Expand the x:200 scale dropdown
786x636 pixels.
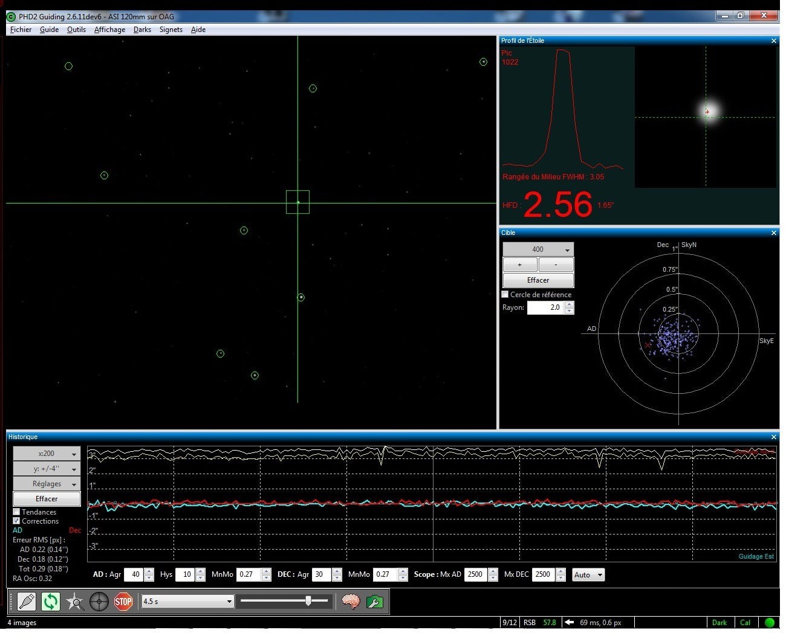(x=47, y=454)
